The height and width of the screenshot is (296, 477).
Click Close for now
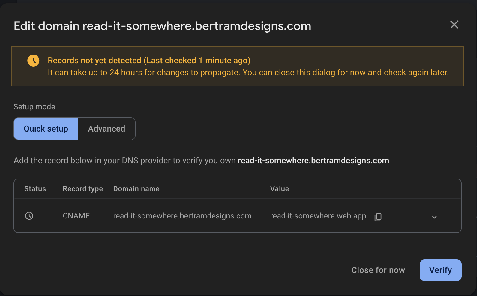[378, 270]
